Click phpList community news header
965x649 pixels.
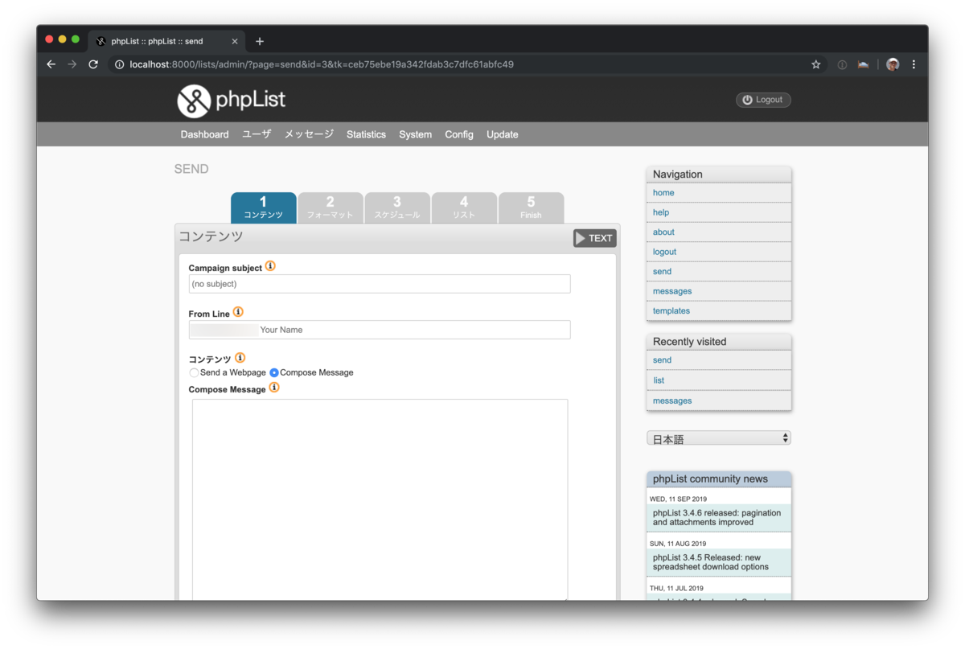(x=719, y=479)
